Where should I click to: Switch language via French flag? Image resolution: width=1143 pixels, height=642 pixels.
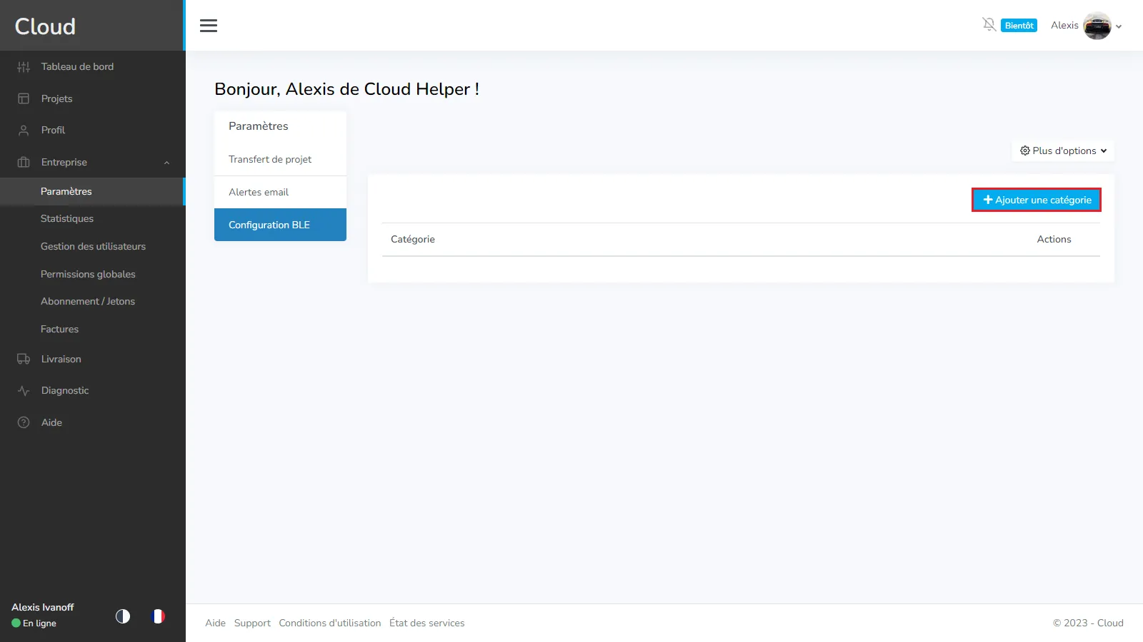pyautogui.click(x=159, y=616)
